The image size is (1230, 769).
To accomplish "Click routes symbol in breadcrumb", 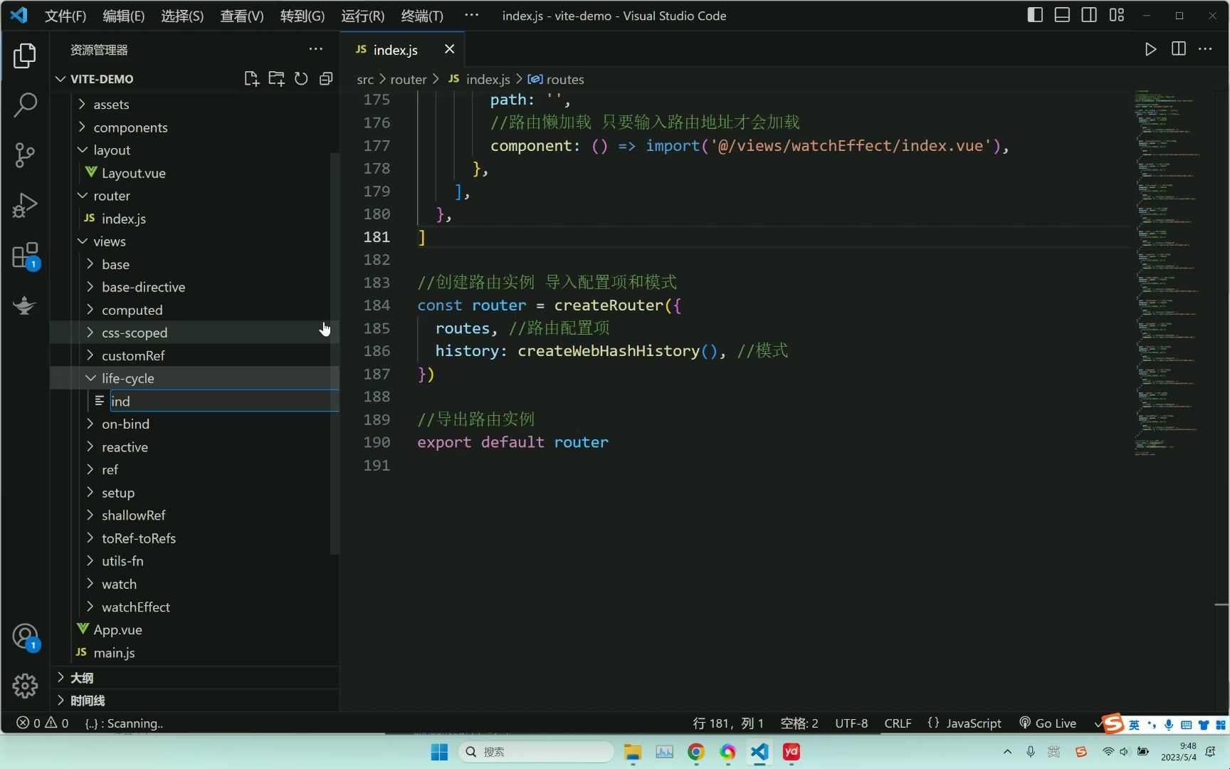I will 556,80.
